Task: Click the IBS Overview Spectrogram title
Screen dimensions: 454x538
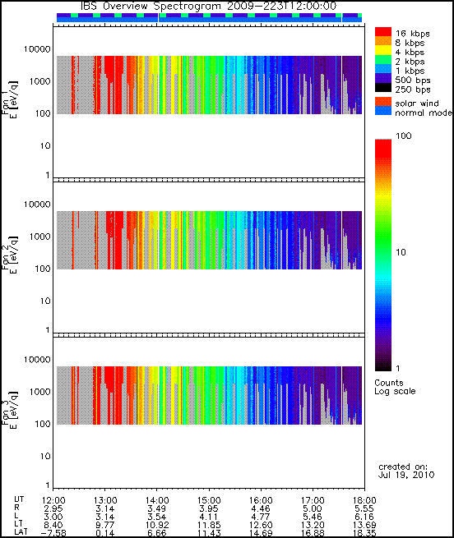Action: [208, 6]
